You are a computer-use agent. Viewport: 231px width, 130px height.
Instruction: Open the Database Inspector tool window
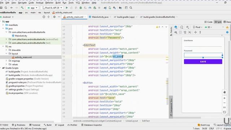(x=91, y=125)
